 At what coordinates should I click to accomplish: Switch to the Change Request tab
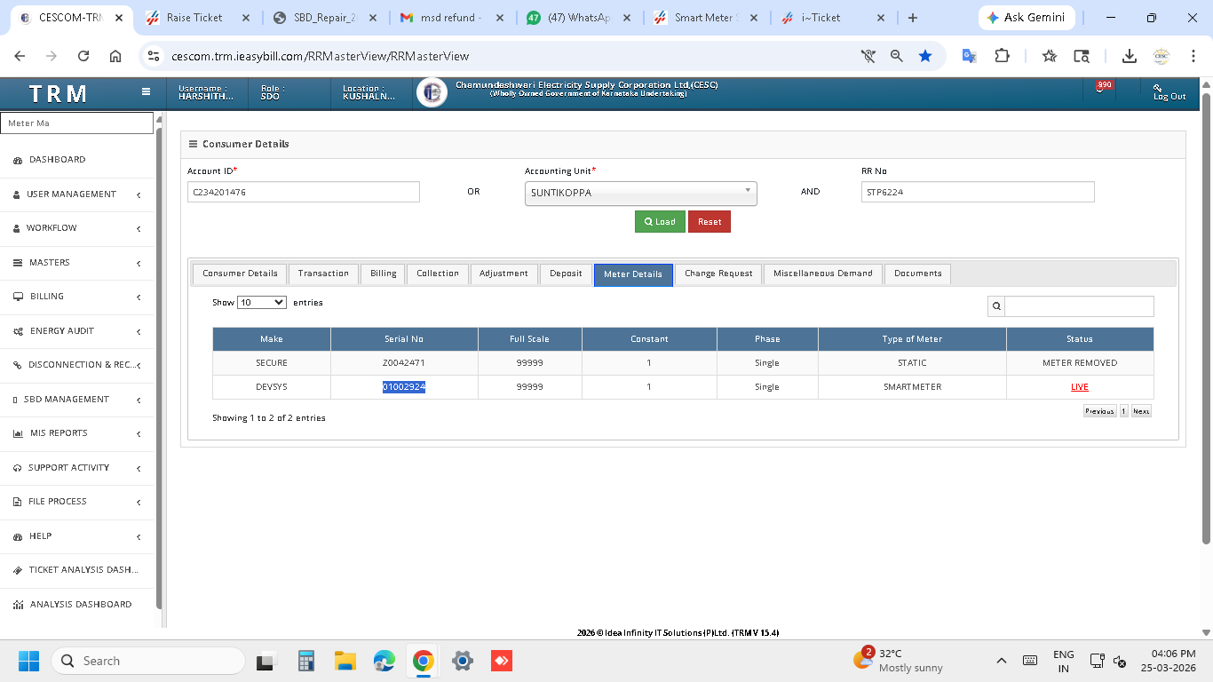pos(717,274)
